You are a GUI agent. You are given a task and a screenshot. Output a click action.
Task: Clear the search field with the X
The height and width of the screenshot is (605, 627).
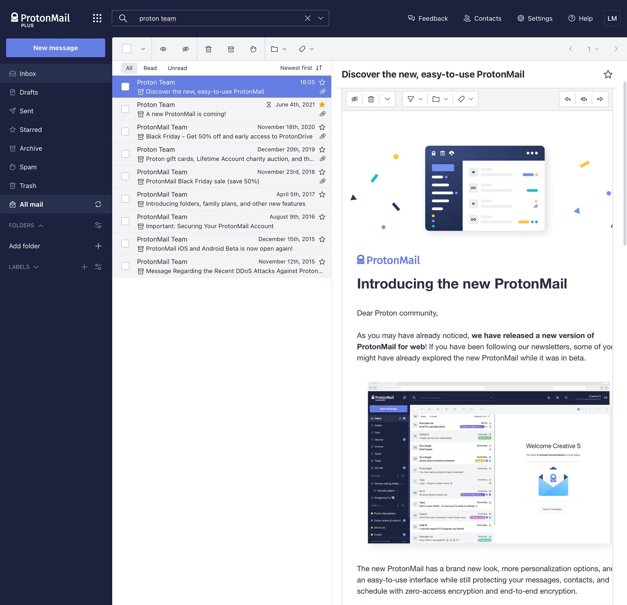(x=308, y=18)
